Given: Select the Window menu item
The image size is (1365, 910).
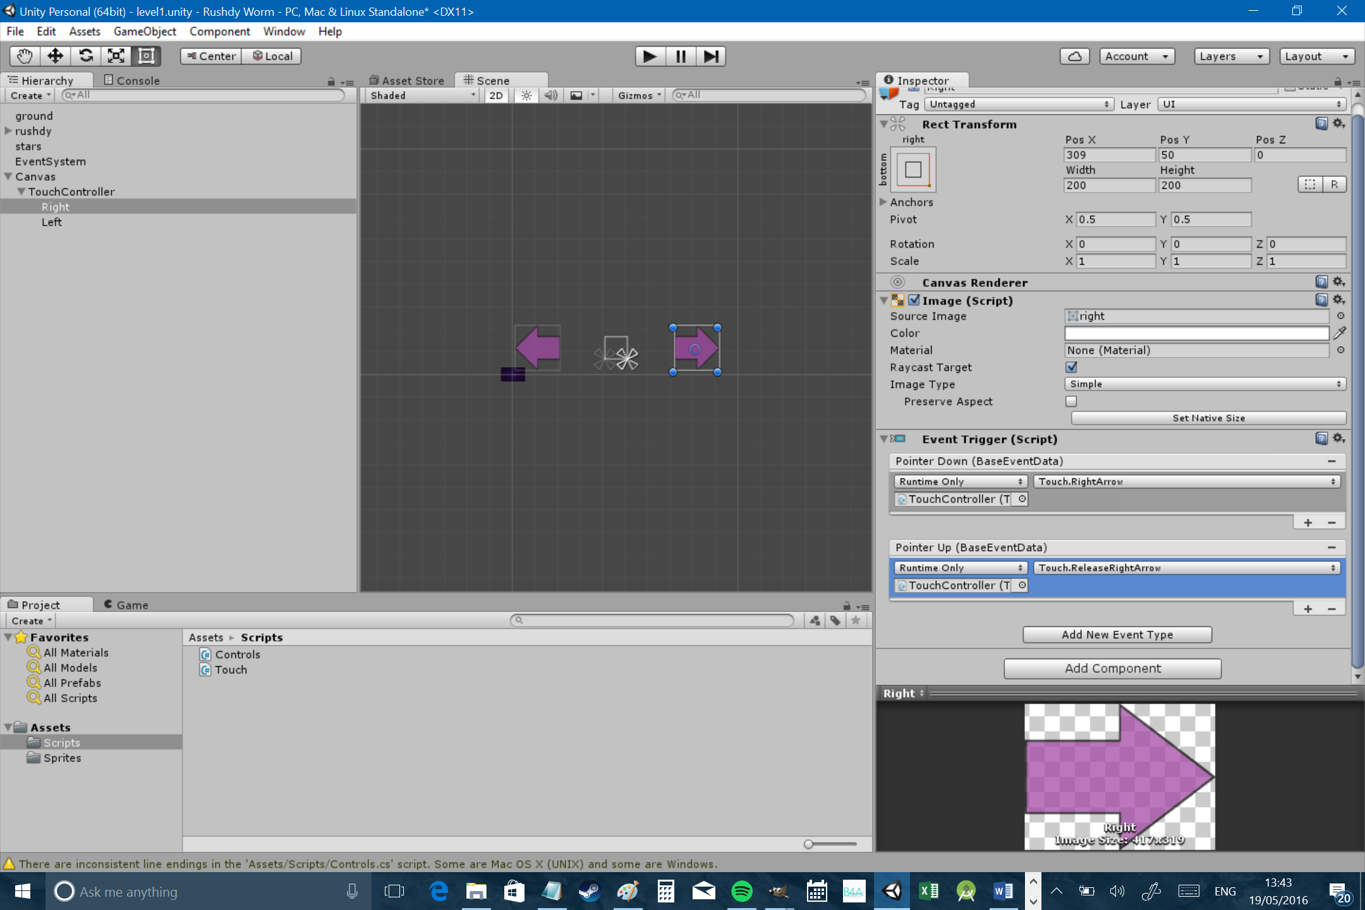Looking at the screenshot, I should pyautogui.click(x=282, y=30).
